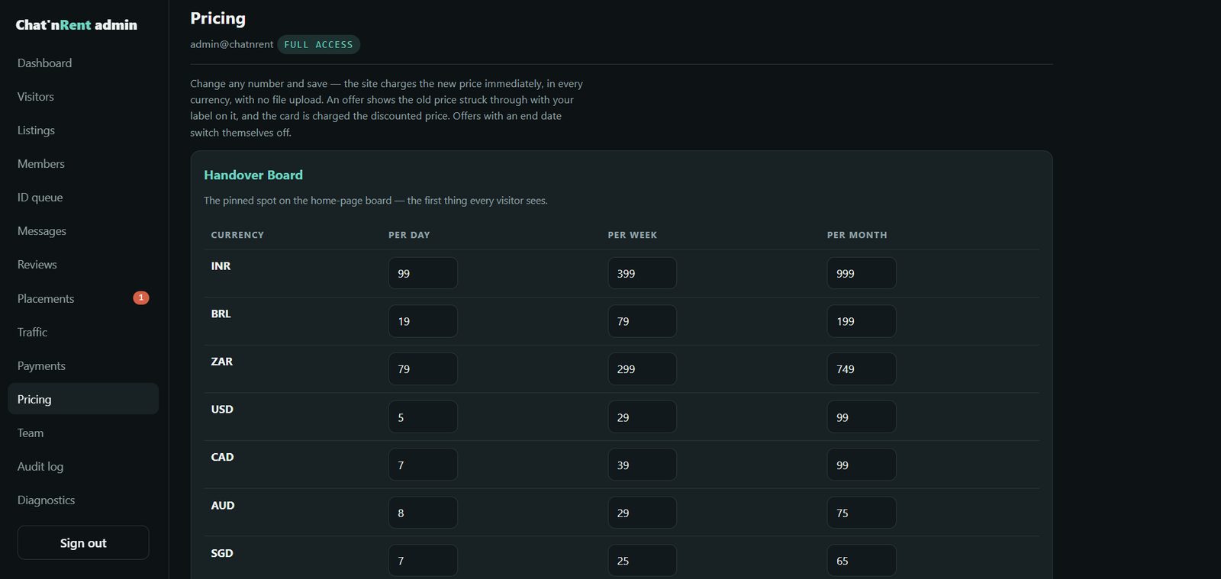Open Reviews in sidebar
Image resolution: width=1221 pixels, height=579 pixels.
[83, 265]
